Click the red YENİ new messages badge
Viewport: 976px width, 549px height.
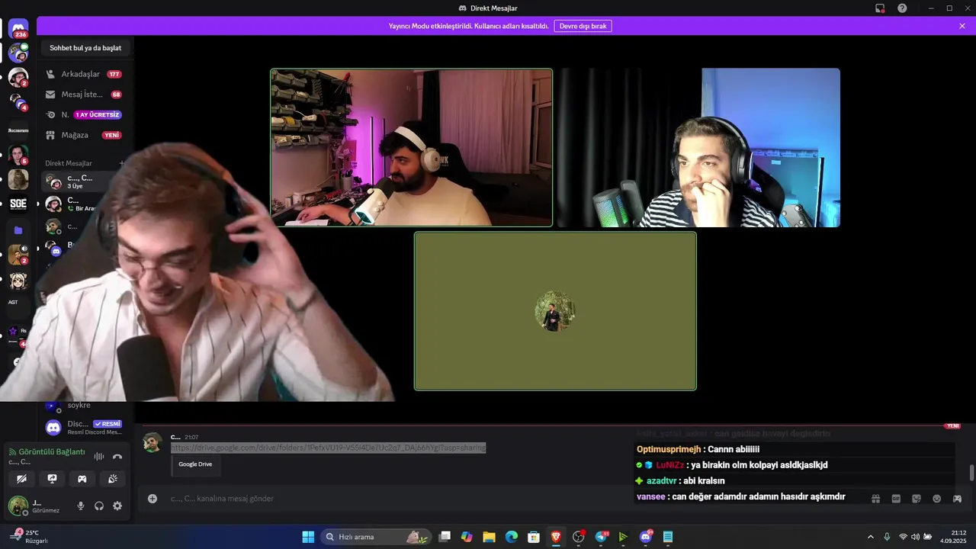pyautogui.click(x=952, y=426)
